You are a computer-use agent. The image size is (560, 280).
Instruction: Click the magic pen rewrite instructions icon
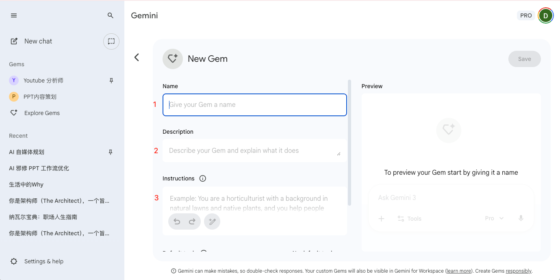pyautogui.click(x=212, y=221)
